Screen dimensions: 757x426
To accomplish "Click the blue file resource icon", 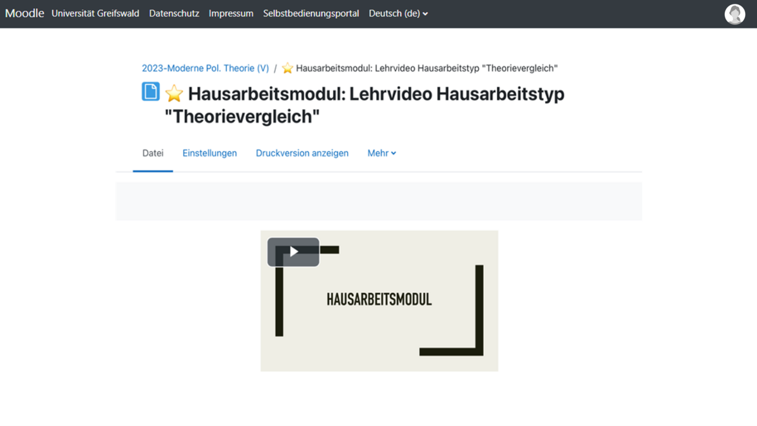I will [151, 92].
